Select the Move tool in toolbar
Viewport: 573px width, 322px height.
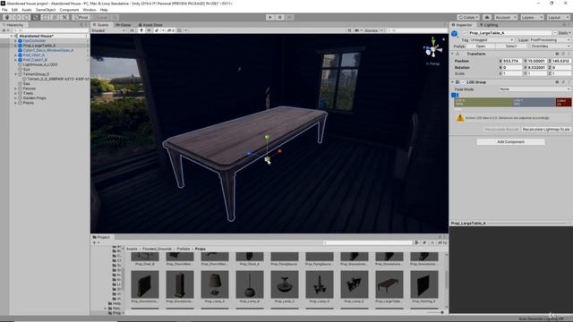coord(16,17)
